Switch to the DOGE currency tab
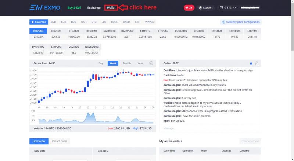This screenshot has height=161, width=294. (x=114, y=22)
